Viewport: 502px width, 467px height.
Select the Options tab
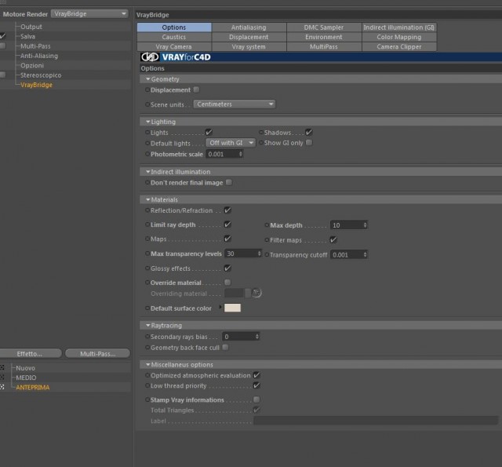pos(174,27)
